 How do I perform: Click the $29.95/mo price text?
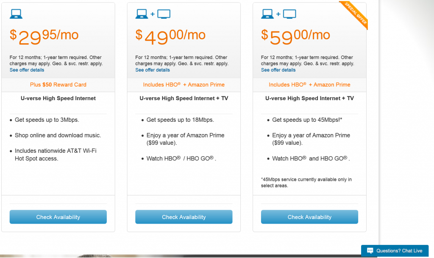[44, 37]
